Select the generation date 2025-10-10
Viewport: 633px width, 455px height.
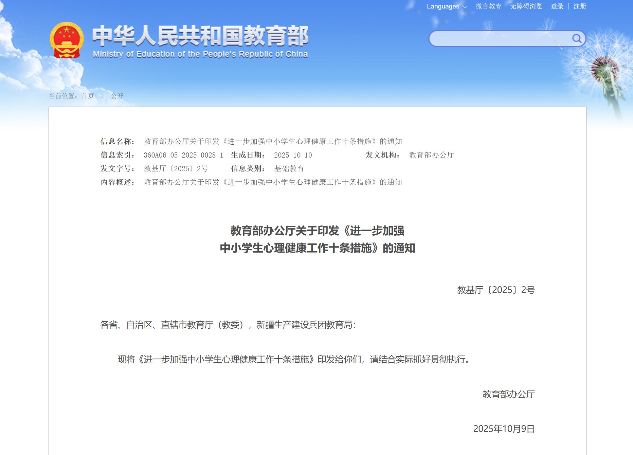click(293, 155)
